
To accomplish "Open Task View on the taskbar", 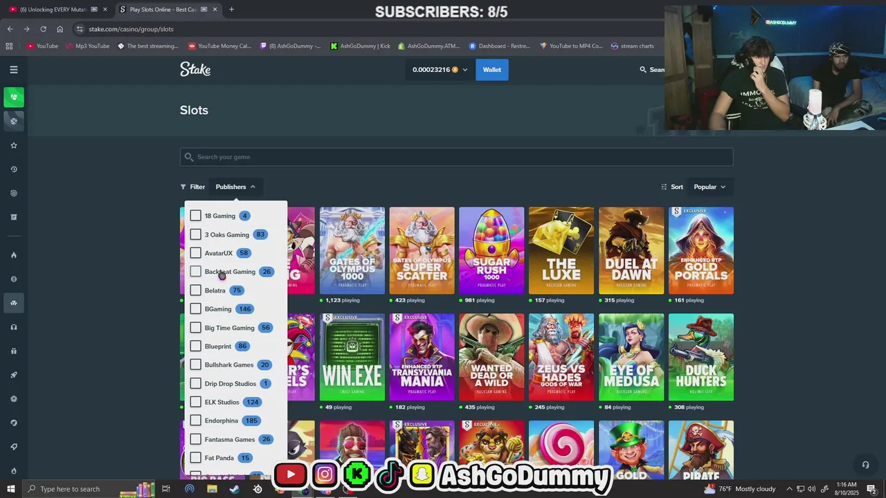I will click(x=166, y=489).
